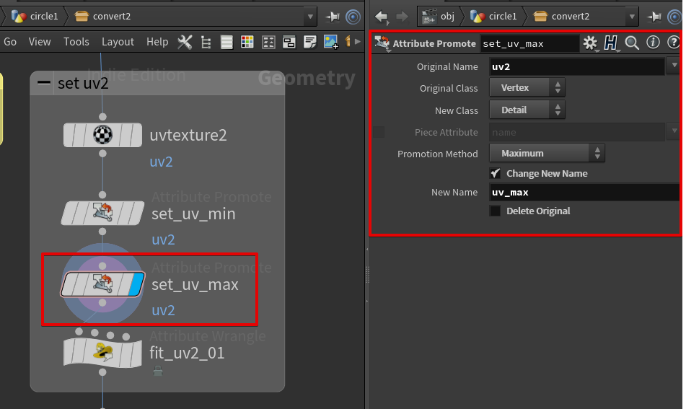
Task: Click the Original Name uv2 field
Action: 576,66
